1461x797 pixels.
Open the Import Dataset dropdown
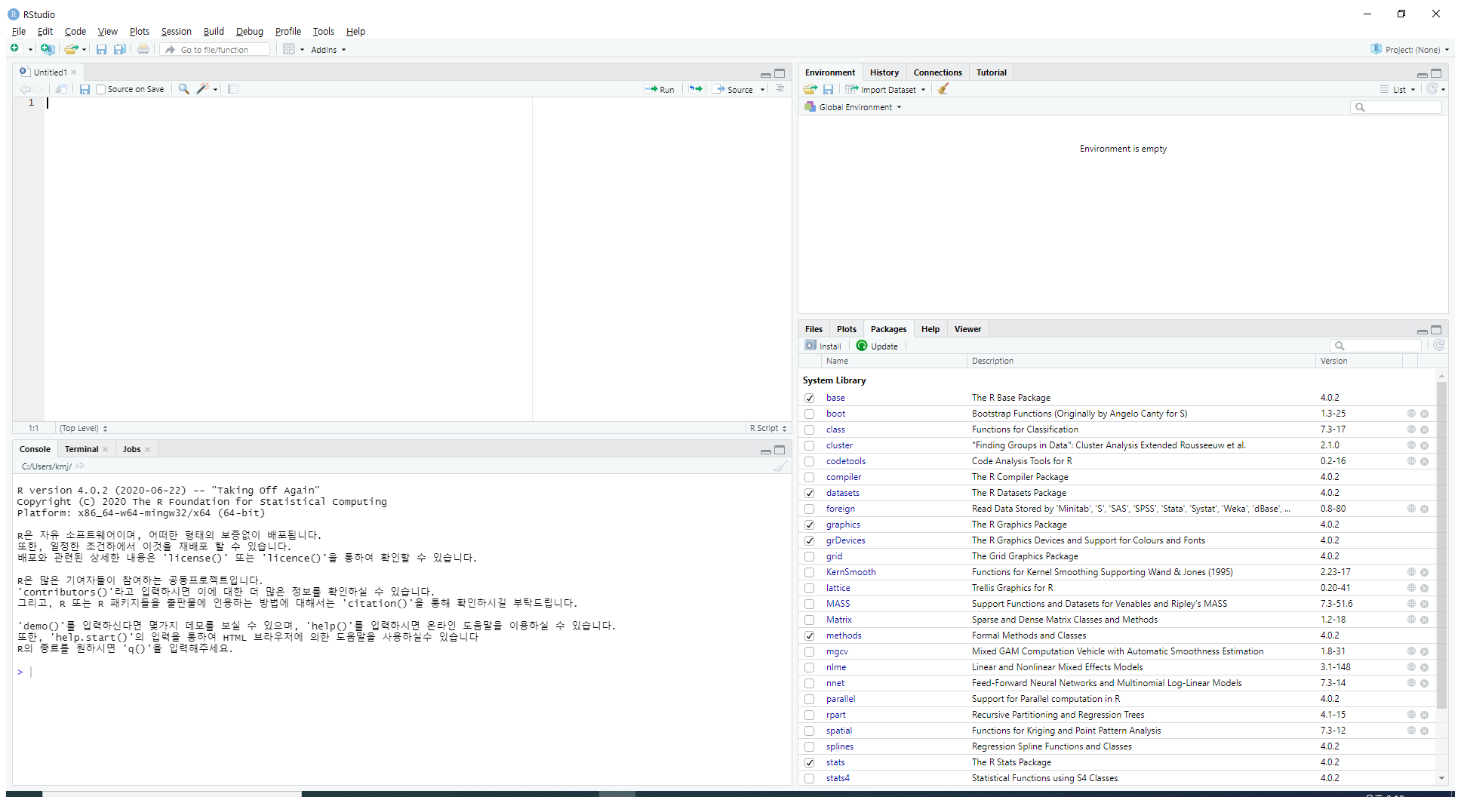(885, 89)
